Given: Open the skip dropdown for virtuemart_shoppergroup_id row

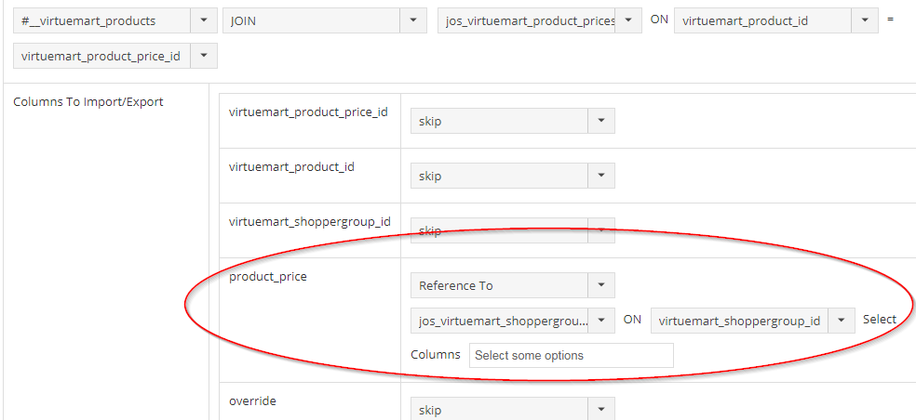Looking at the screenshot, I should coord(513,230).
